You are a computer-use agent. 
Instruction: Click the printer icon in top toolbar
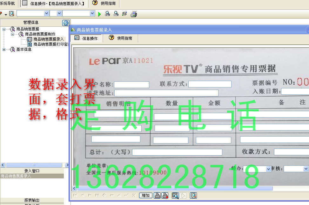point(134,14)
